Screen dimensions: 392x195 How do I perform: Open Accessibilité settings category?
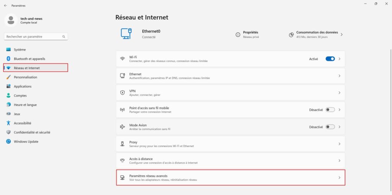coord(36,123)
